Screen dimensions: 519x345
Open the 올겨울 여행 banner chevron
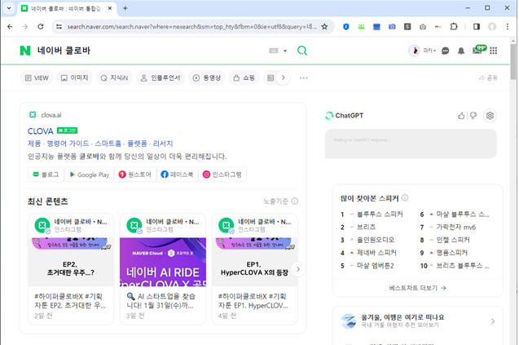click(493, 321)
